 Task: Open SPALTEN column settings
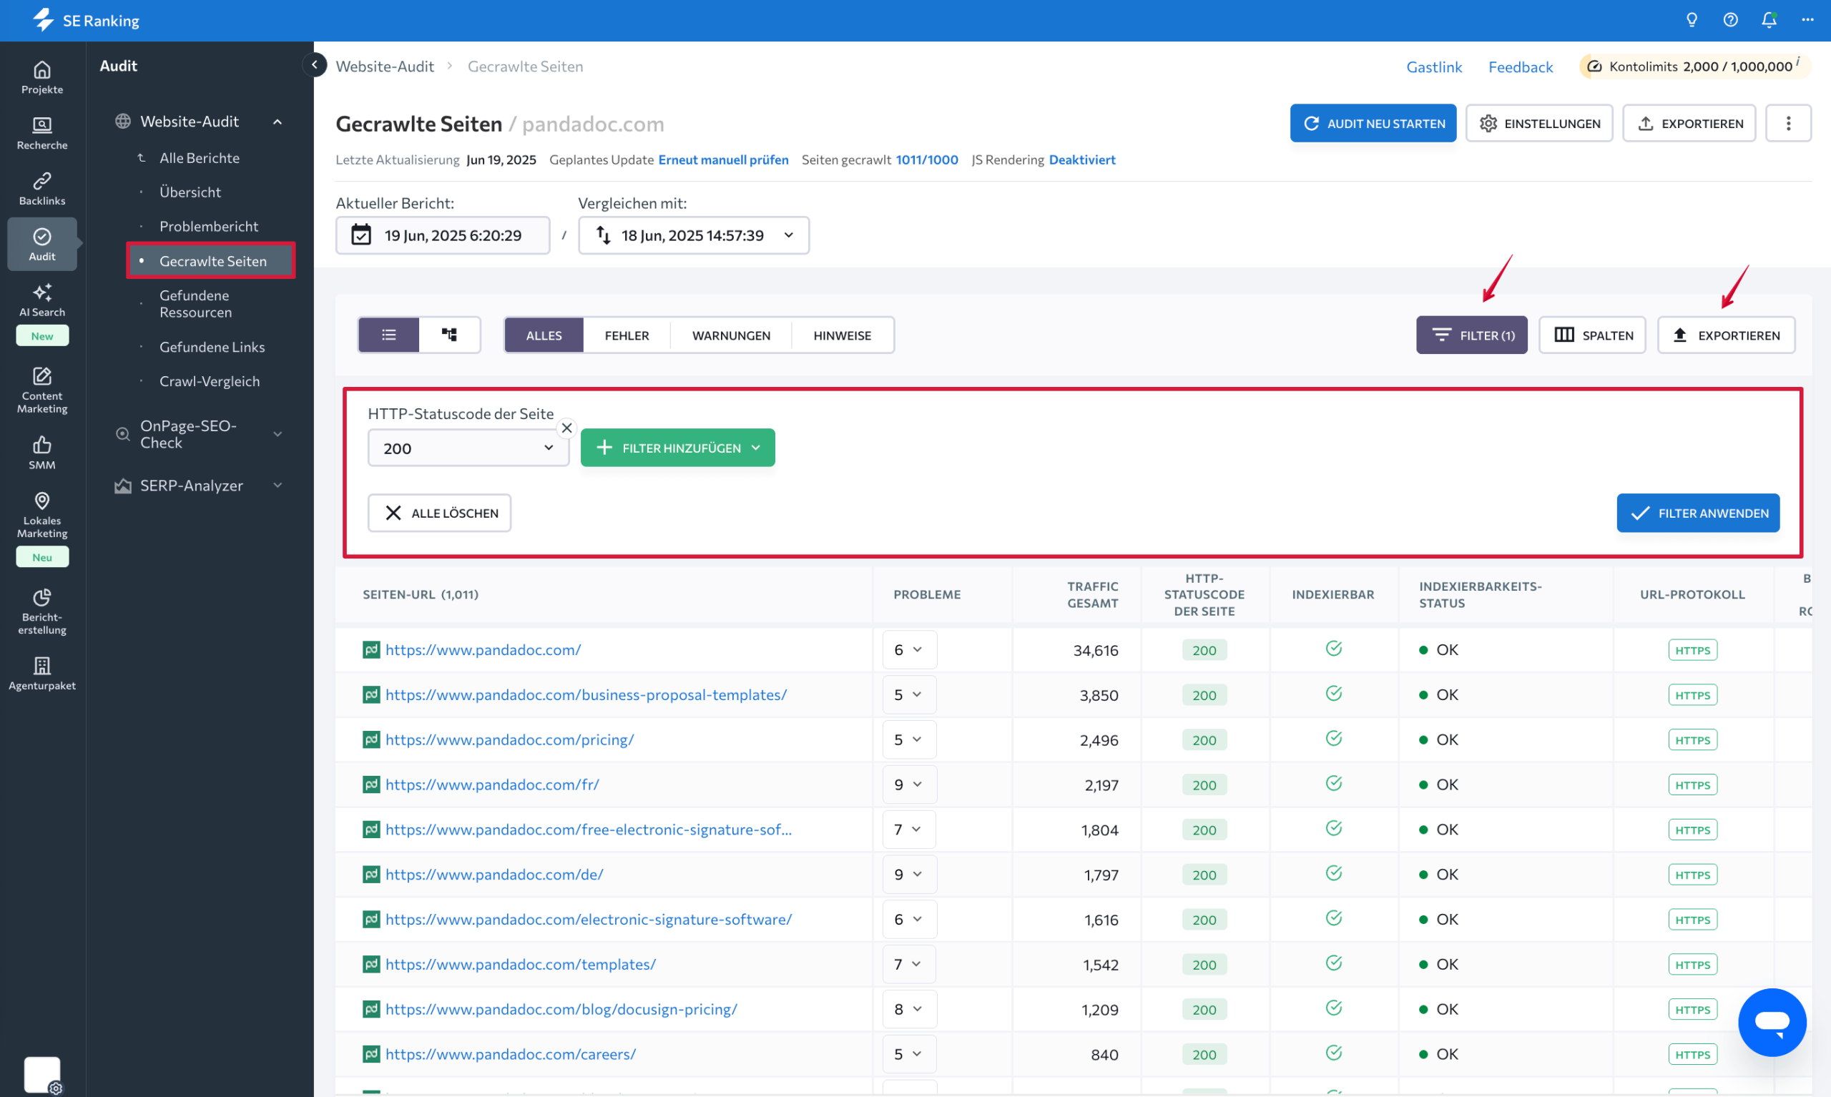pos(1592,335)
